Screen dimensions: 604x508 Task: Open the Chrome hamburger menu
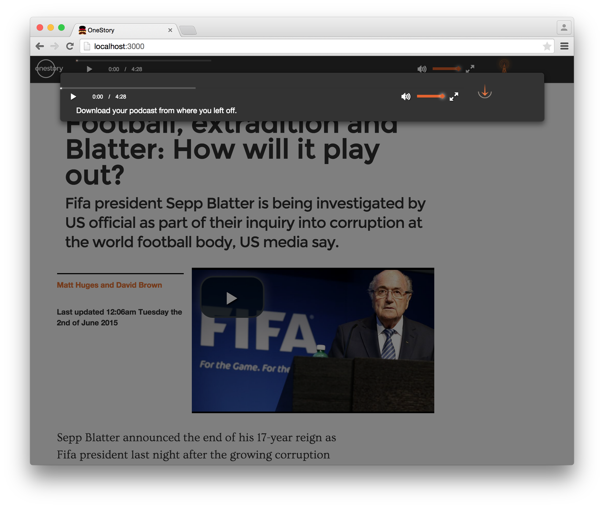pos(564,46)
